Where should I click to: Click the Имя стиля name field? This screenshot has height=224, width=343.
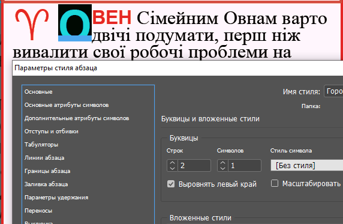(x=333, y=91)
